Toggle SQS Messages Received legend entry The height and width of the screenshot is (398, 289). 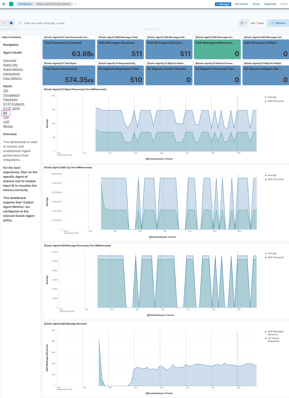275,333
